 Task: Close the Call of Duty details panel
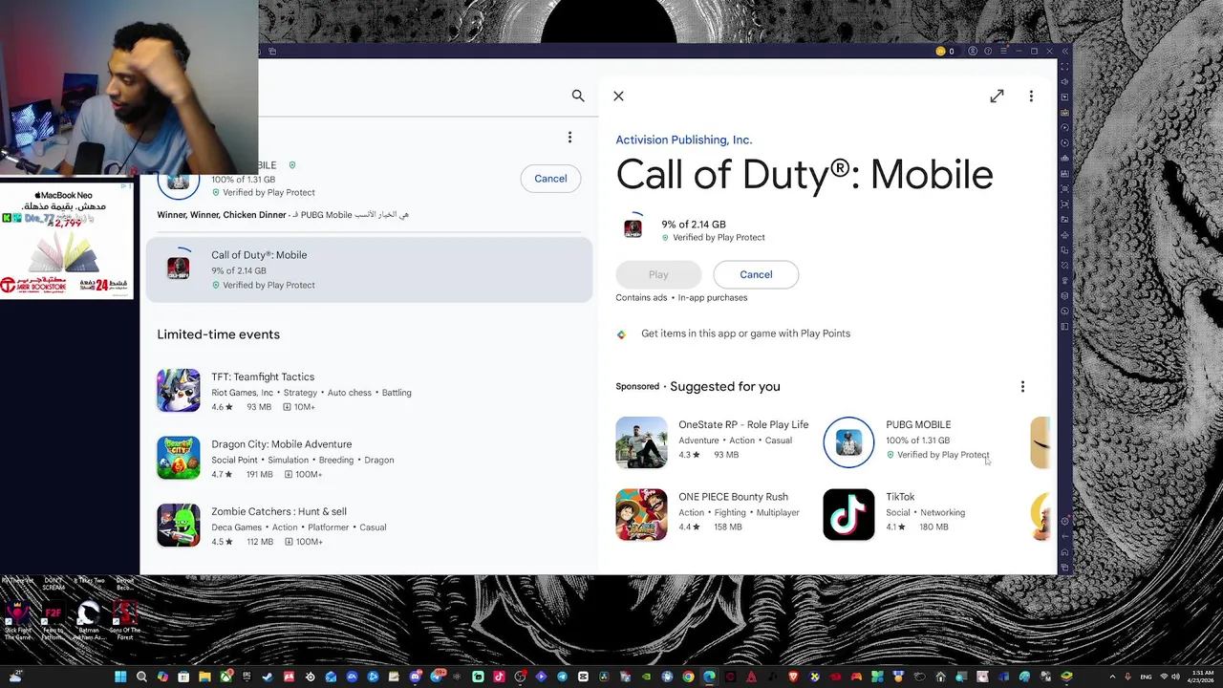click(618, 96)
